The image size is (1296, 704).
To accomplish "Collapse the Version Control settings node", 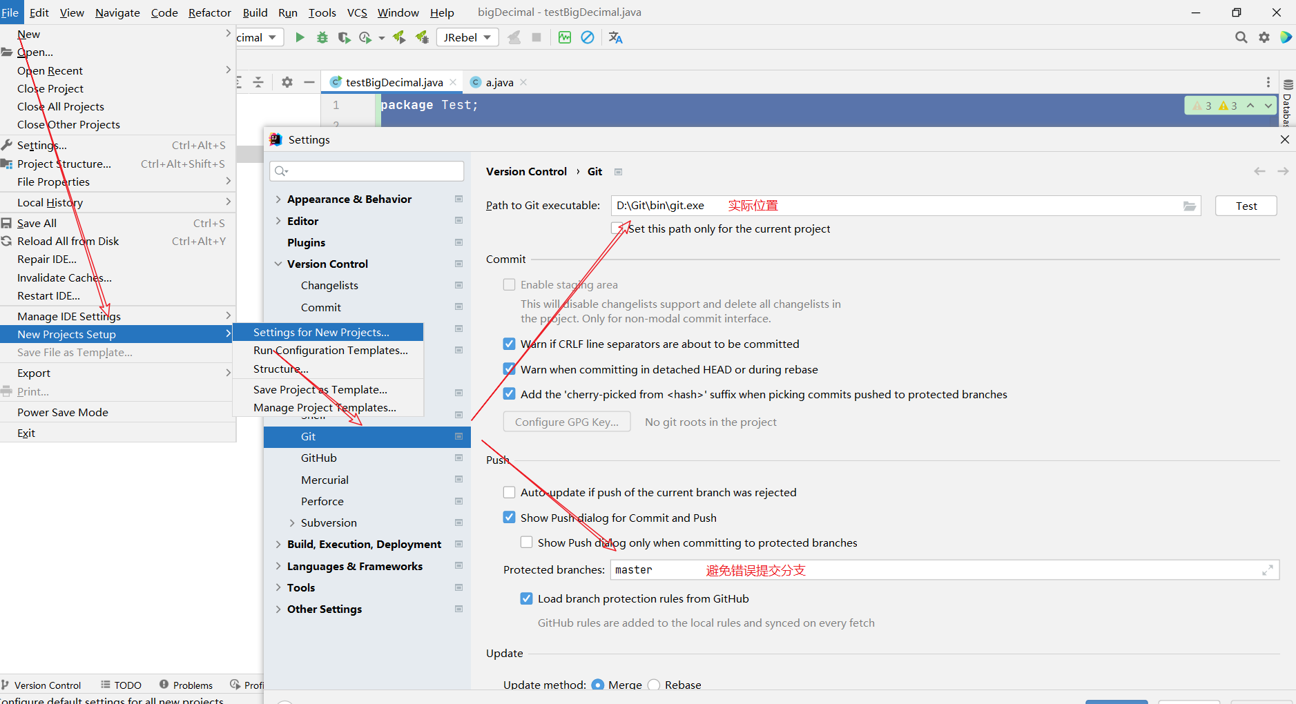I will [278, 264].
